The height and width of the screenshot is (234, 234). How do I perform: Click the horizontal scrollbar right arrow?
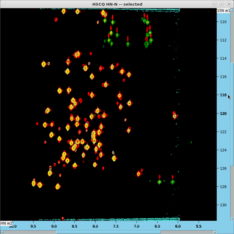(215, 232)
